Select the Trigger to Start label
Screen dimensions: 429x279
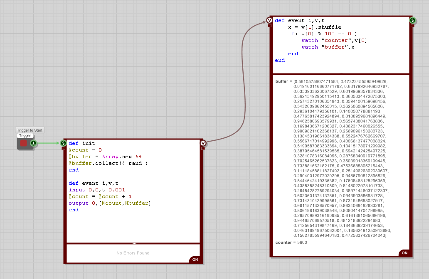tap(30, 130)
